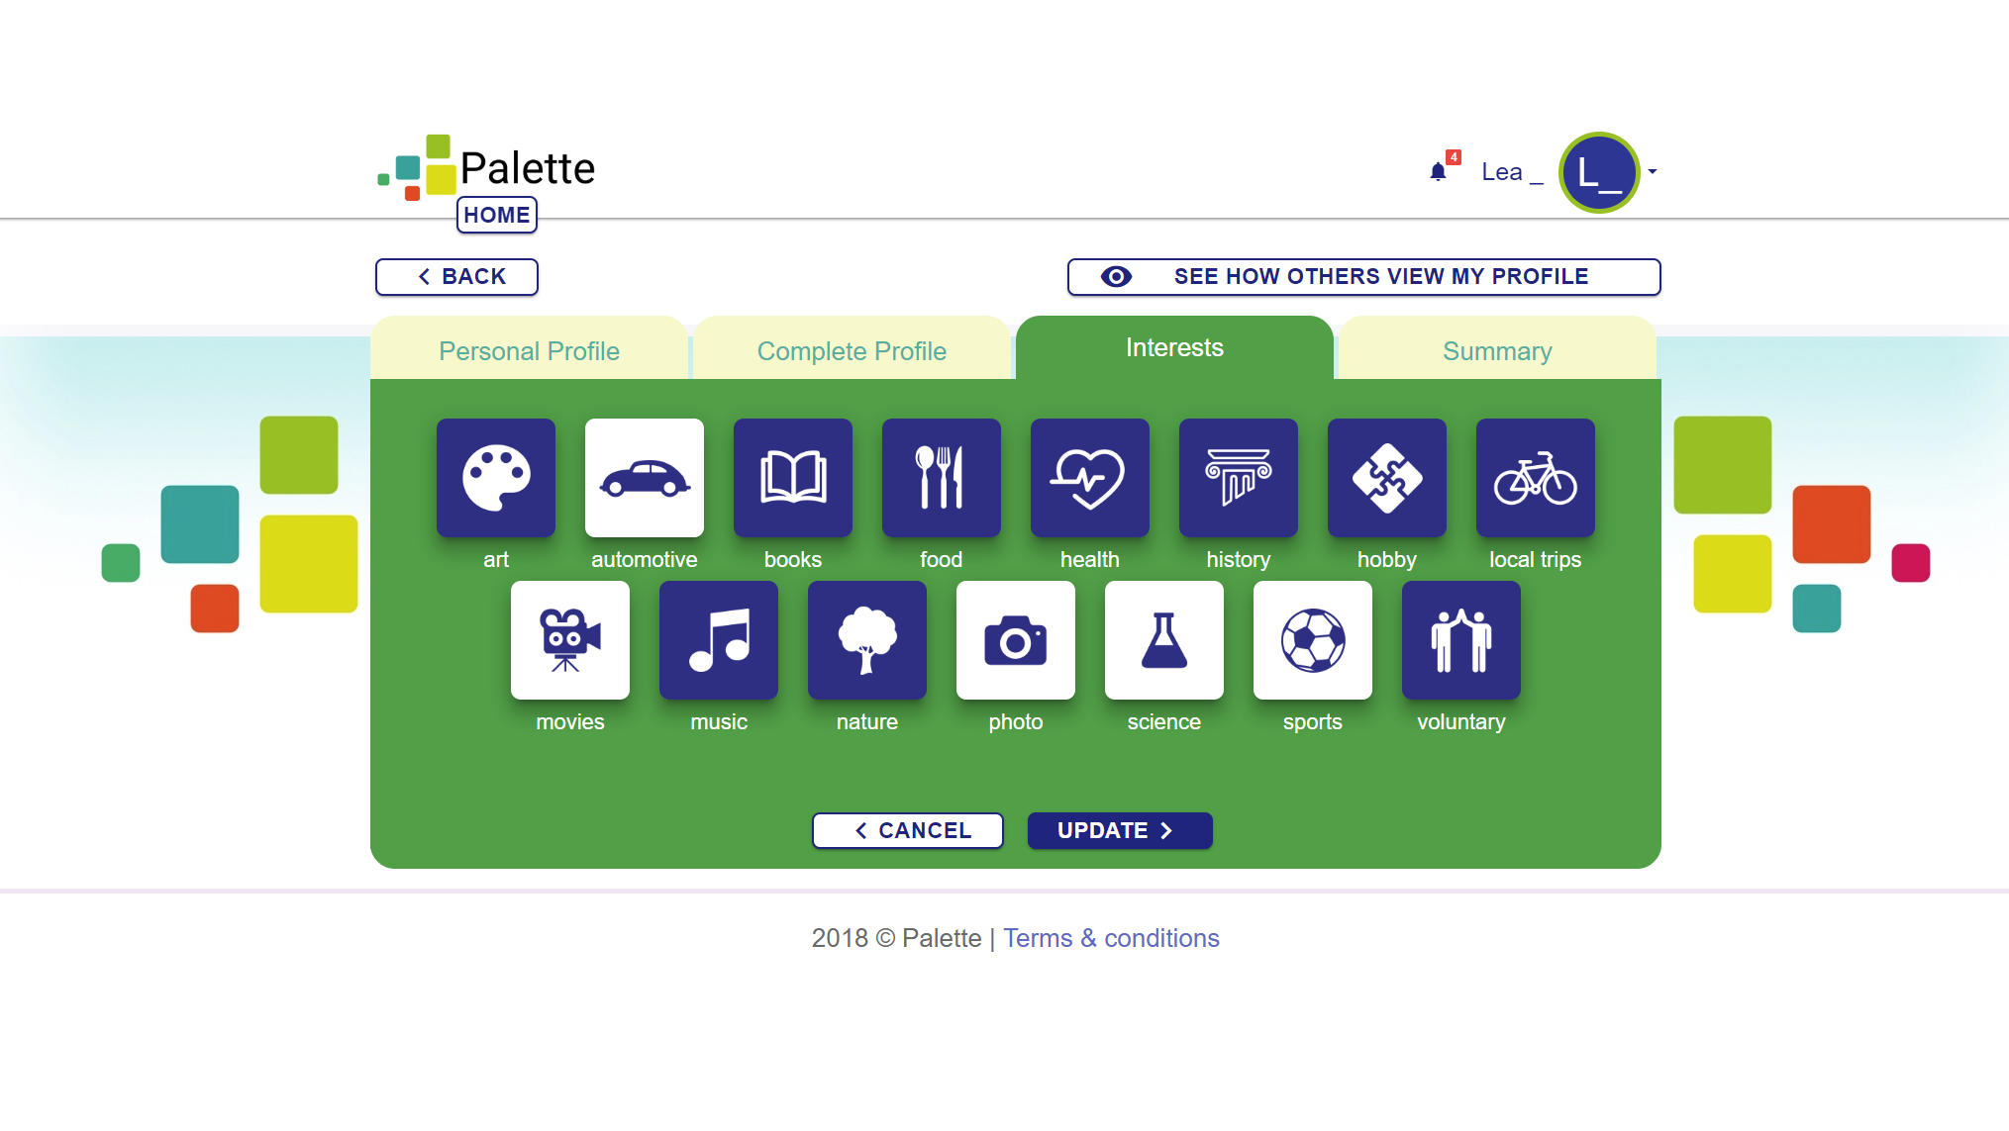The height and width of the screenshot is (1131, 2009).
Task: Select the hobby puzzle icon
Action: (1387, 478)
